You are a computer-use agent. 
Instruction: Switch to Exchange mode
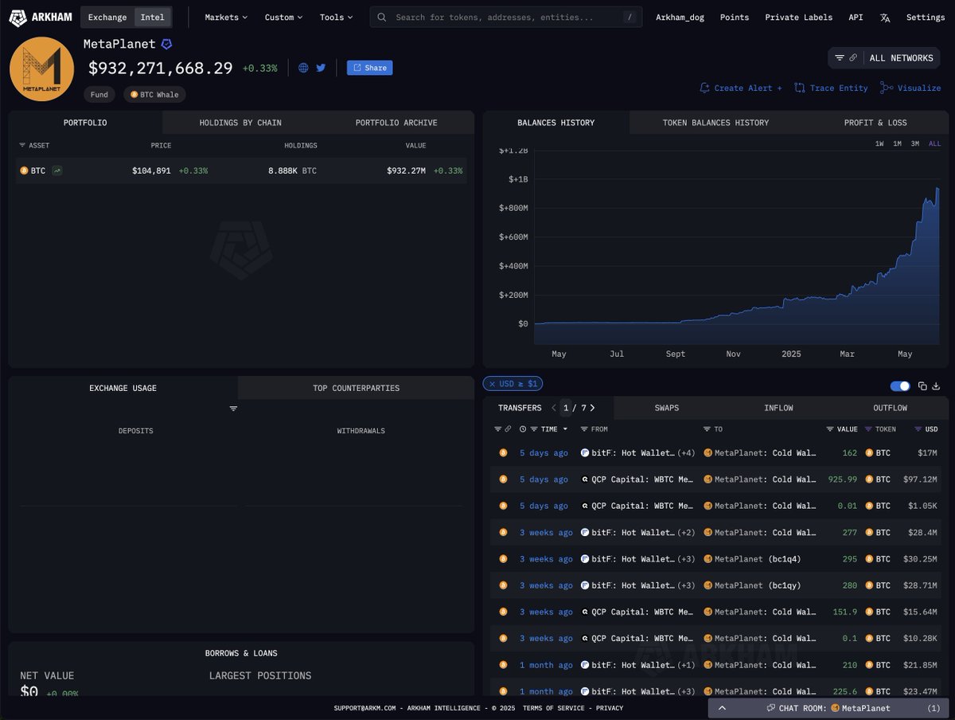point(107,17)
